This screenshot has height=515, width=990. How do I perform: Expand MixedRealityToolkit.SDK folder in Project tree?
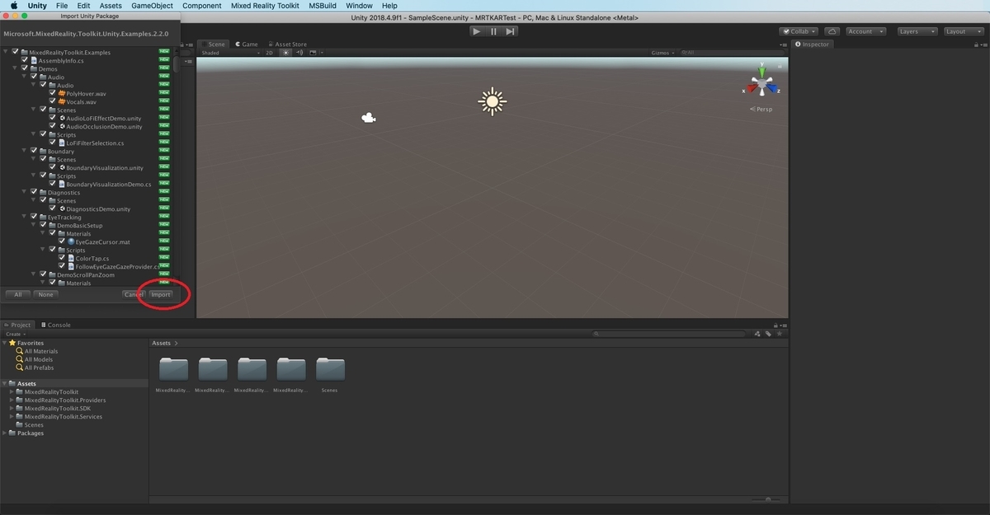pyautogui.click(x=12, y=409)
